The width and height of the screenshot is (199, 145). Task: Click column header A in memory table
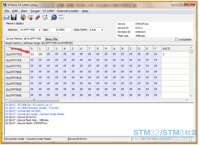[x=116, y=49]
